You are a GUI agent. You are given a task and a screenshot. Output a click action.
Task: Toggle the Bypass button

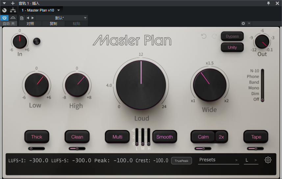(x=232, y=36)
